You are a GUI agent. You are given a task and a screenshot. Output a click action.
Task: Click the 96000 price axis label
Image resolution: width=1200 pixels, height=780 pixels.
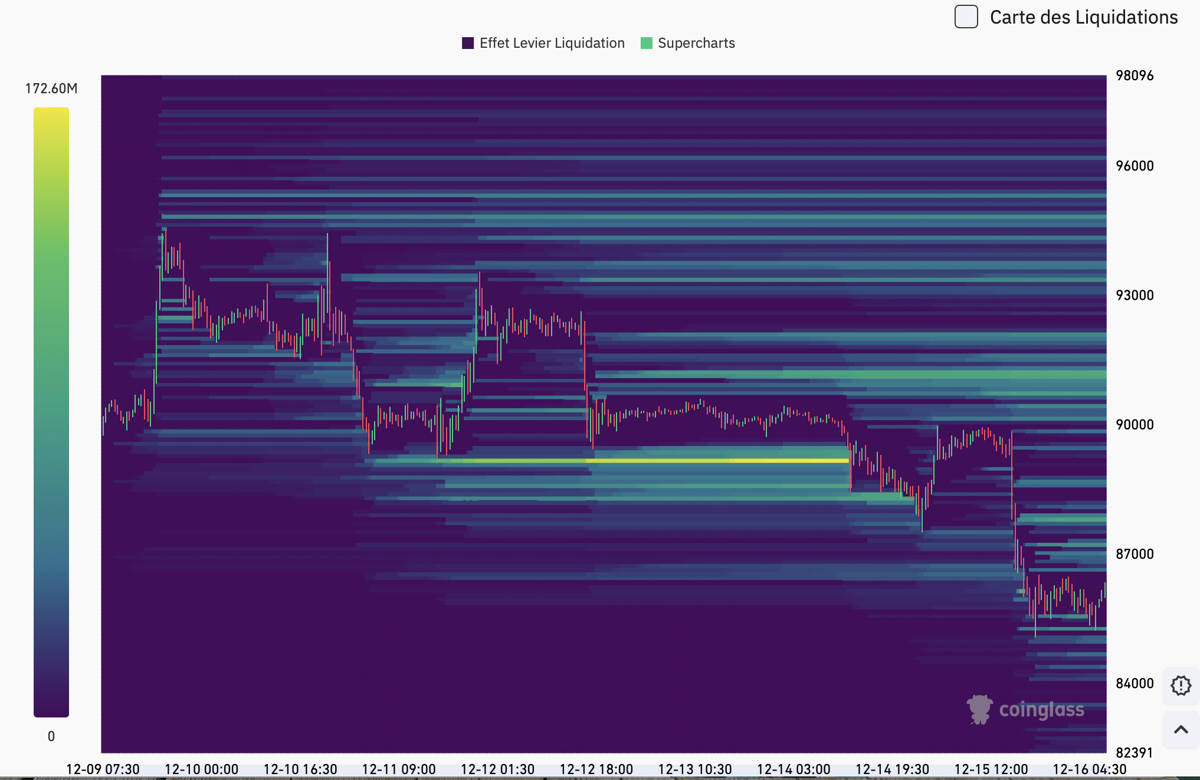(x=1135, y=166)
